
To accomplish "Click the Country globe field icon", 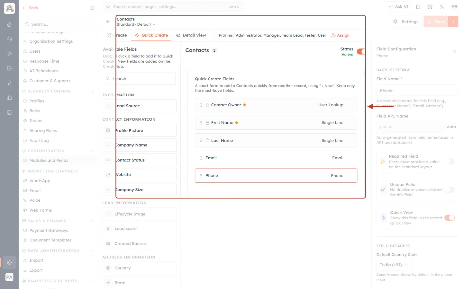I will (x=108, y=268).
